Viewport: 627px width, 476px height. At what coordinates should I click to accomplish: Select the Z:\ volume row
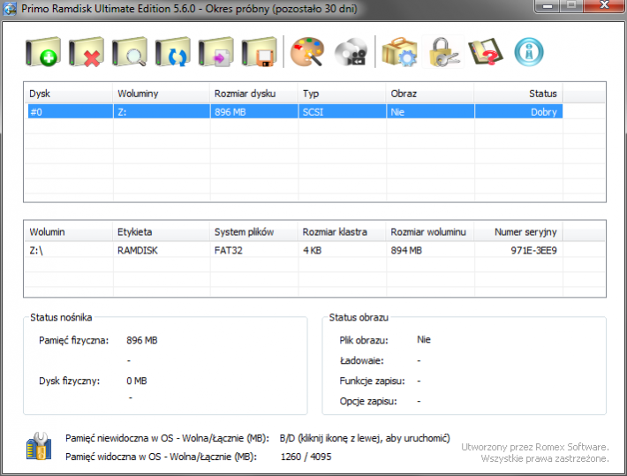pos(295,251)
